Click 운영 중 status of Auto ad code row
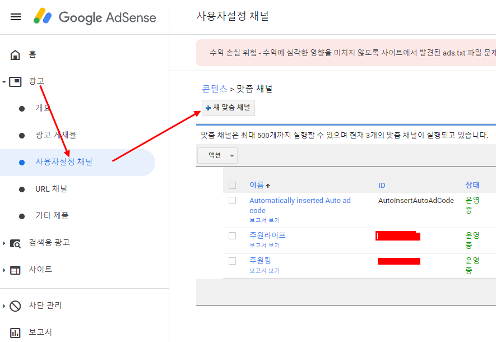 [x=472, y=205]
